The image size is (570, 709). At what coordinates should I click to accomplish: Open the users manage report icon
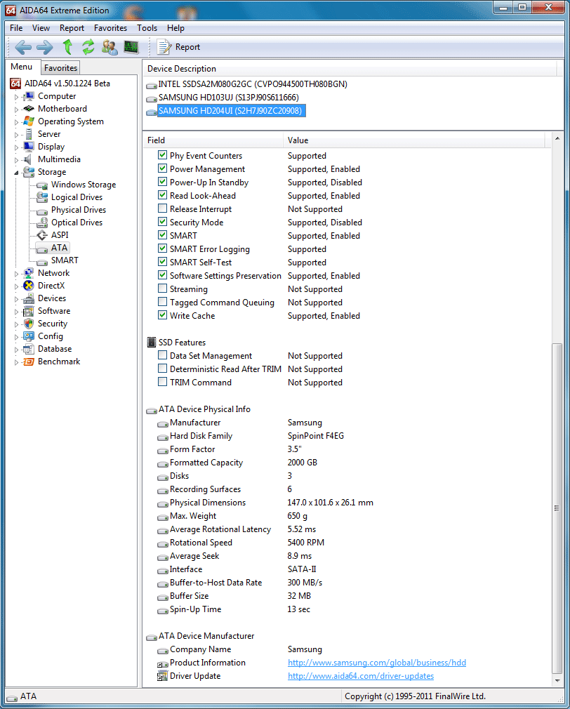(110, 47)
